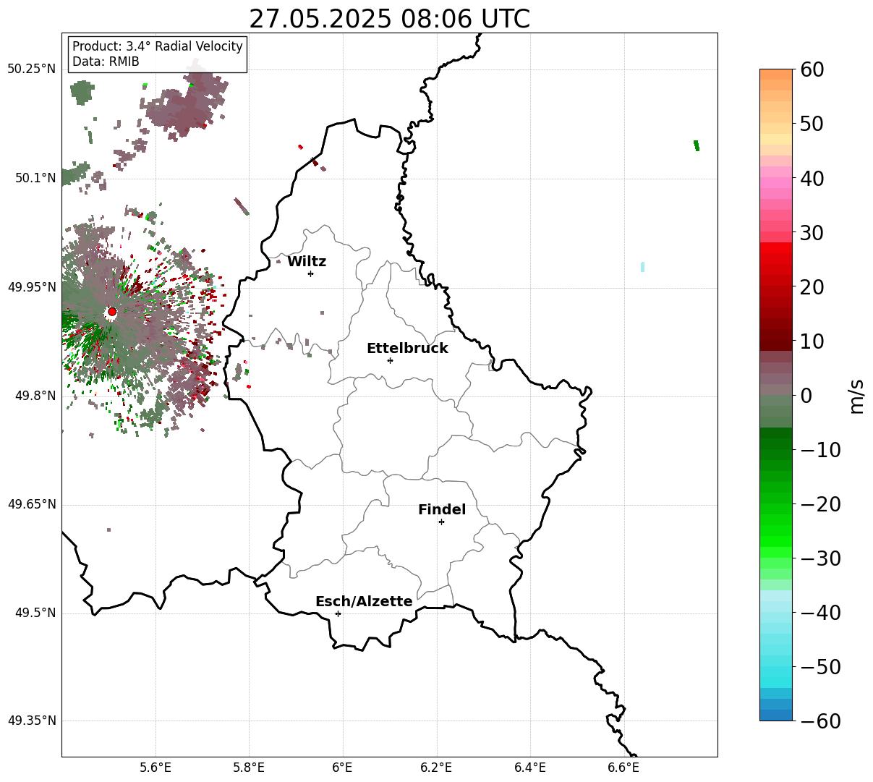This screenshot has width=873, height=782.
Task: Click the 6.6°E longitude label
Action: click(x=623, y=768)
